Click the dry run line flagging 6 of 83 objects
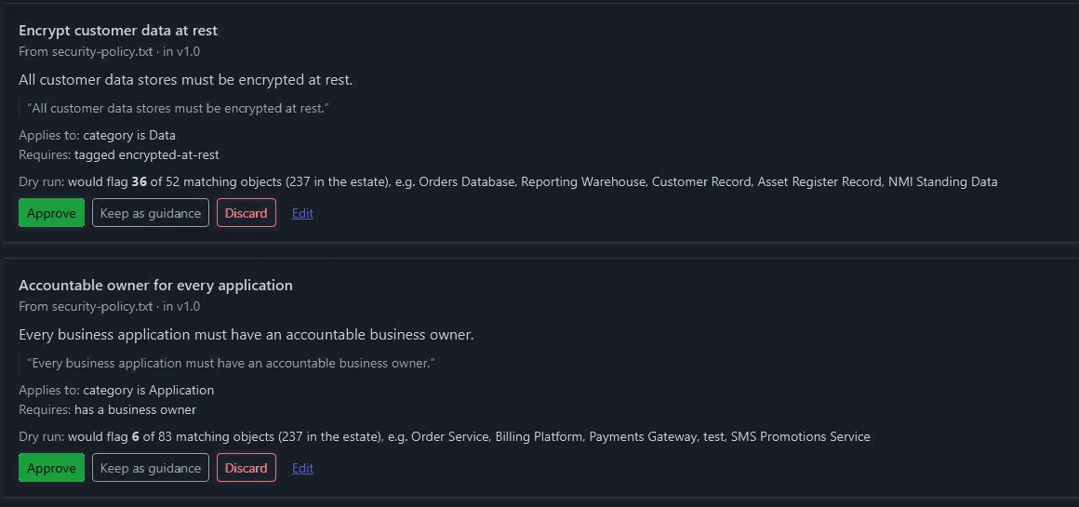1079x507 pixels. tap(445, 437)
